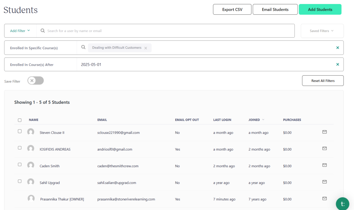Screen dimensions: 354x210
Task: Click email andriosif0@gmail.com
Action: (x=115, y=149)
